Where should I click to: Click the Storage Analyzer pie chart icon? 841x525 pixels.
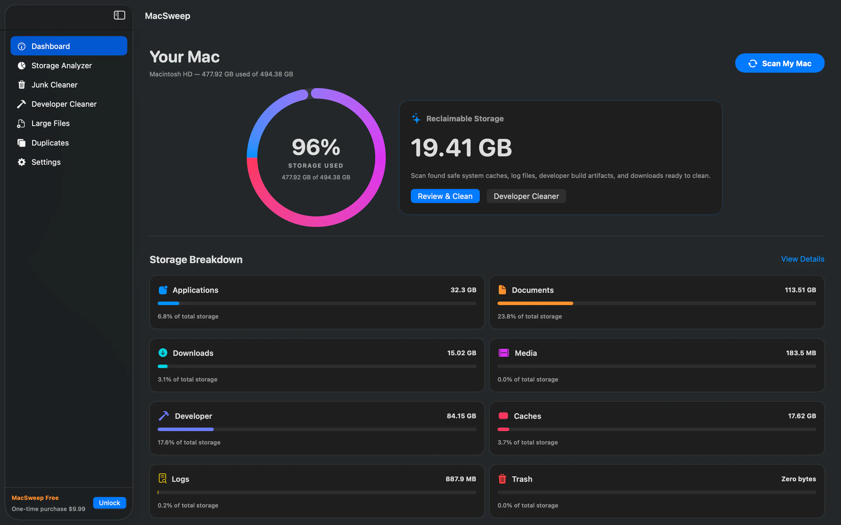coord(22,66)
